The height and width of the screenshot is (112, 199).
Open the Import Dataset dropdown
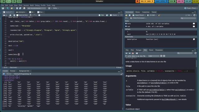pos(139,15)
